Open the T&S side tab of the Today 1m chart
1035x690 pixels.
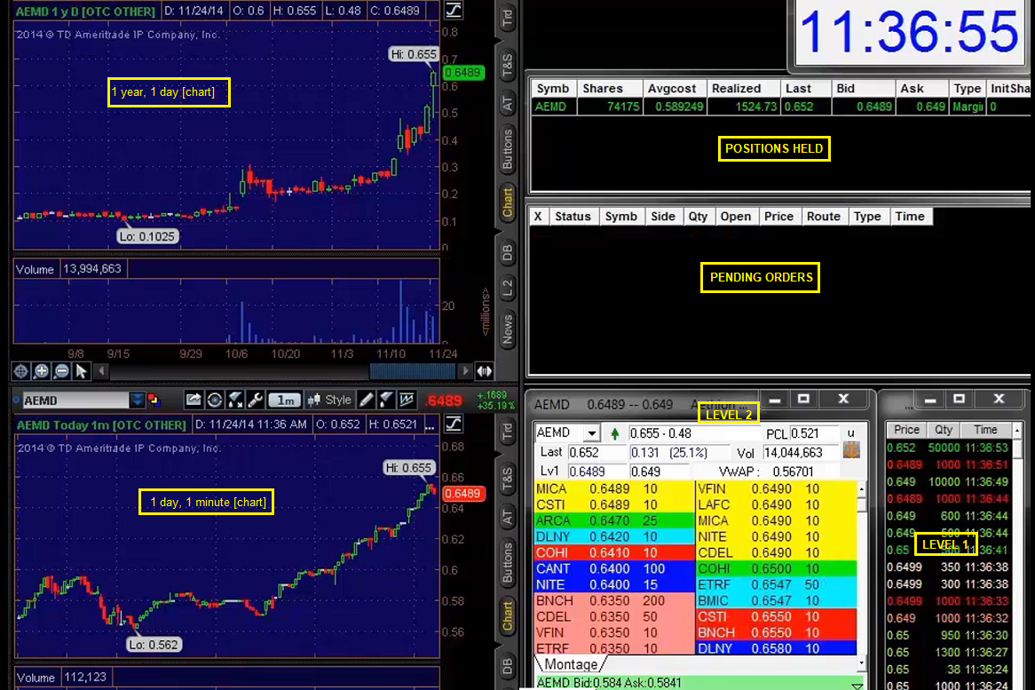click(507, 479)
